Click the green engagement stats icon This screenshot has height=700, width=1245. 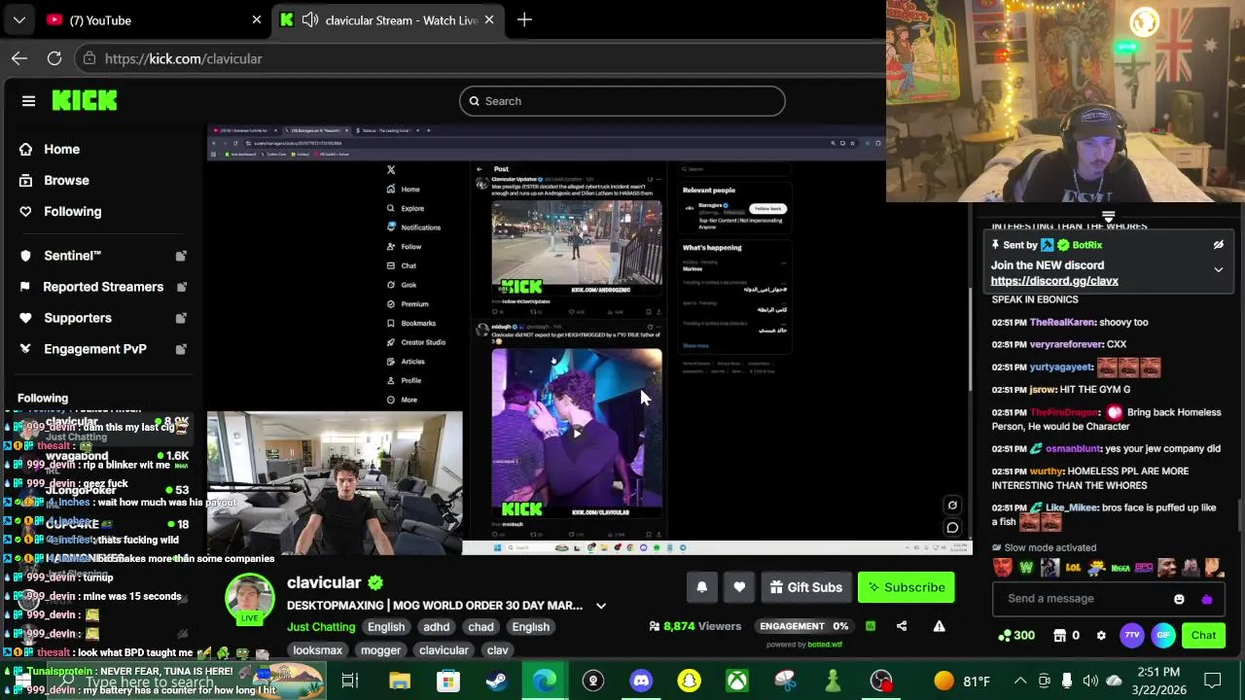click(871, 626)
